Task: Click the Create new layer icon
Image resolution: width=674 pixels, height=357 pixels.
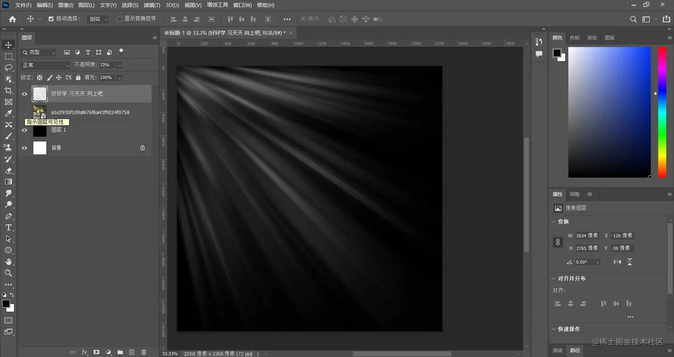Action: tap(132, 352)
